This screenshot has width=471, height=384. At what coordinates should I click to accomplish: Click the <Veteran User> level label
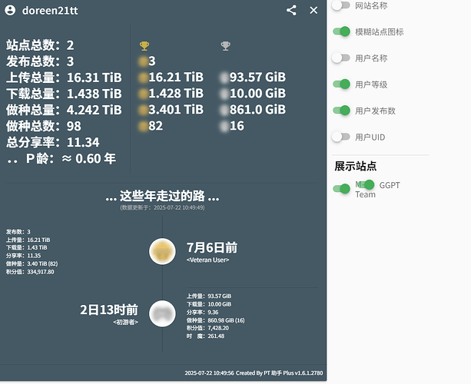click(x=208, y=260)
